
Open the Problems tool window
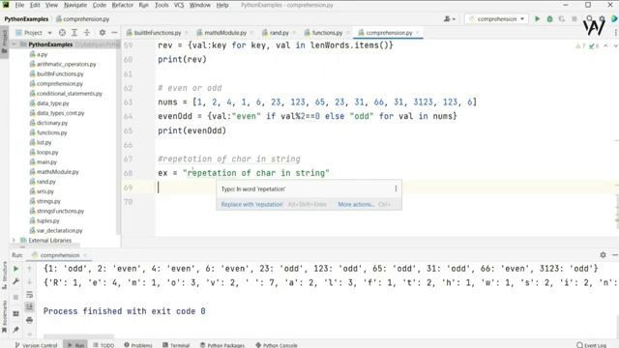(138, 345)
